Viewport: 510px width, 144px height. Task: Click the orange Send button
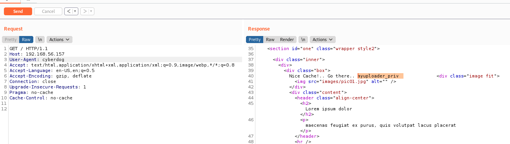pos(18,11)
